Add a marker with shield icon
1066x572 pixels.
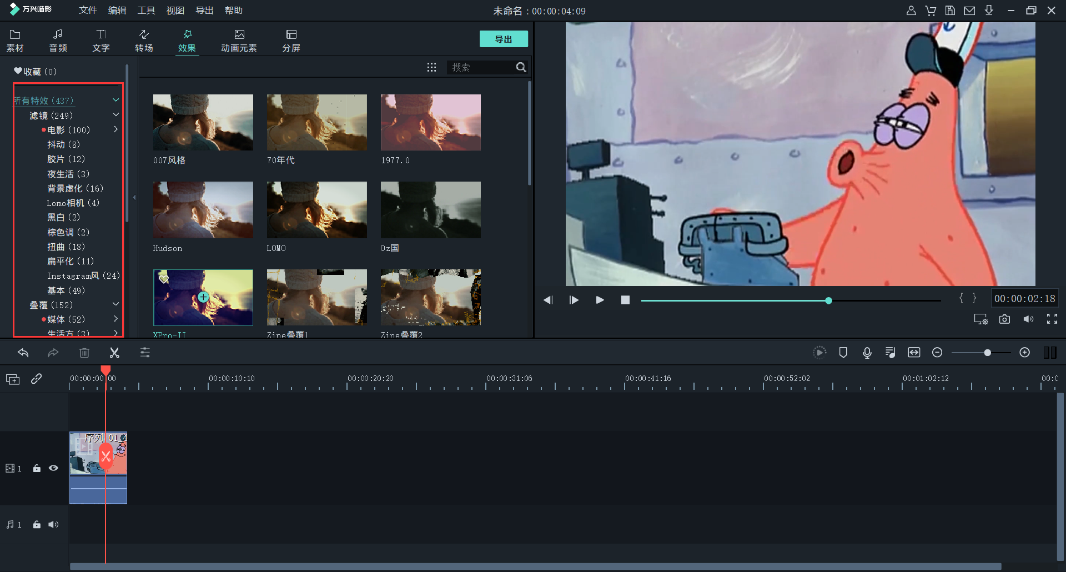pyautogui.click(x=843, y=353)
